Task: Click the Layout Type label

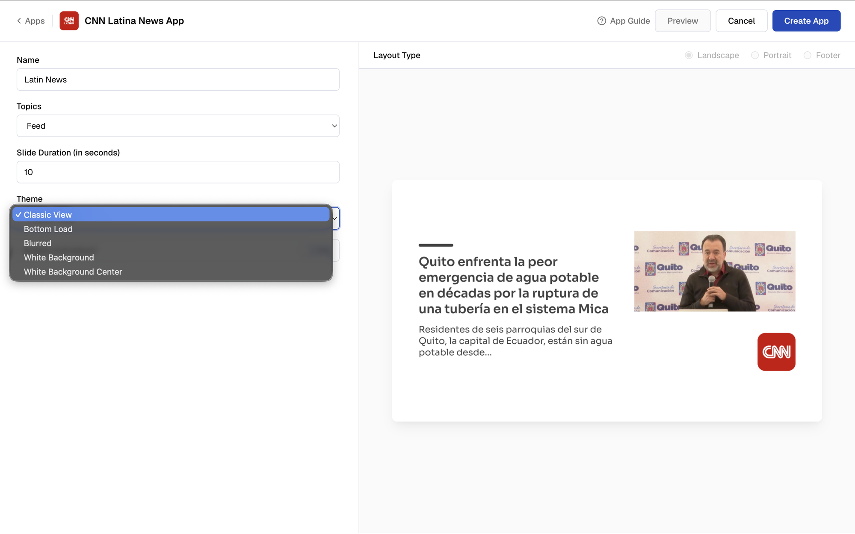Action: pyautogui.click(x=396, y=56)
